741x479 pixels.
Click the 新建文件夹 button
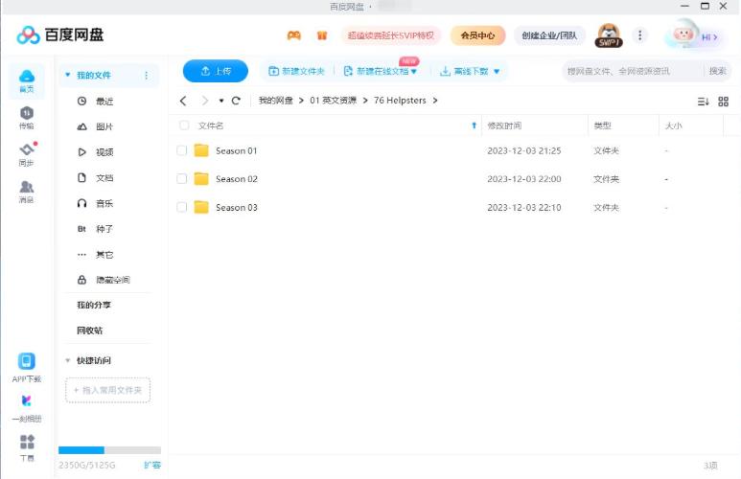[x=296, y=71]
